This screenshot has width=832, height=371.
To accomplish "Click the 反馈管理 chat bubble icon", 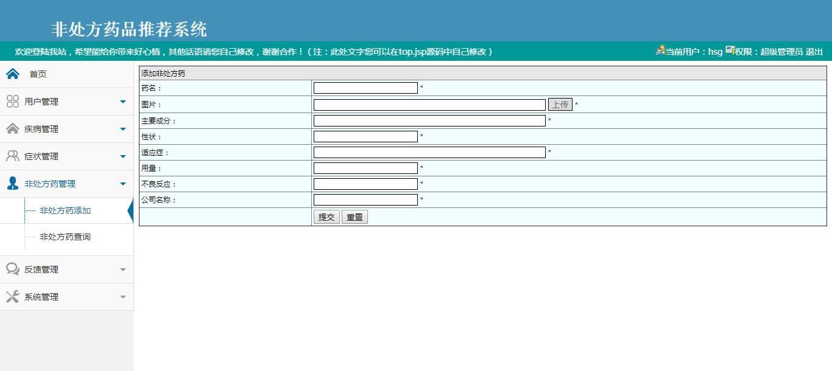I will coord(13,269).
